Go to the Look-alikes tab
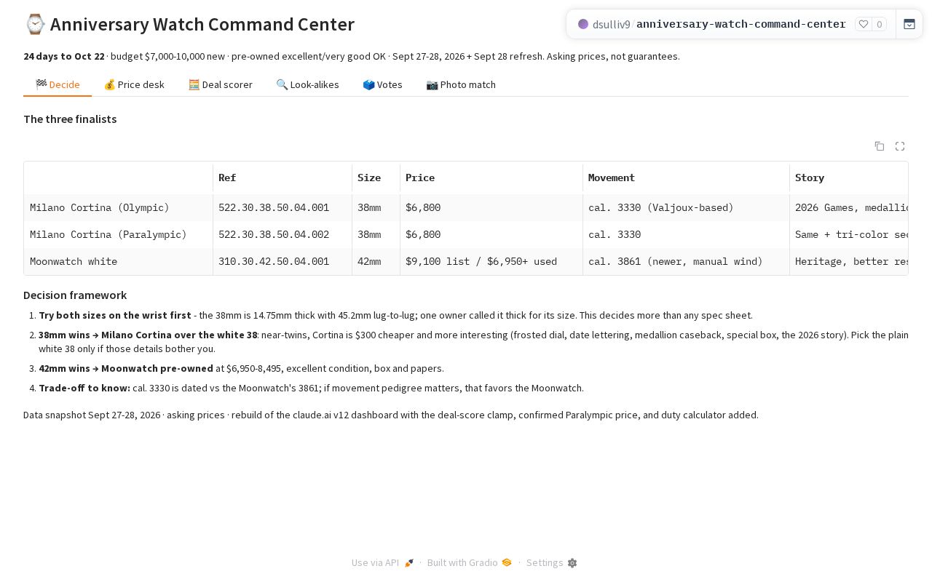932x582 pixels. [307, 84]
